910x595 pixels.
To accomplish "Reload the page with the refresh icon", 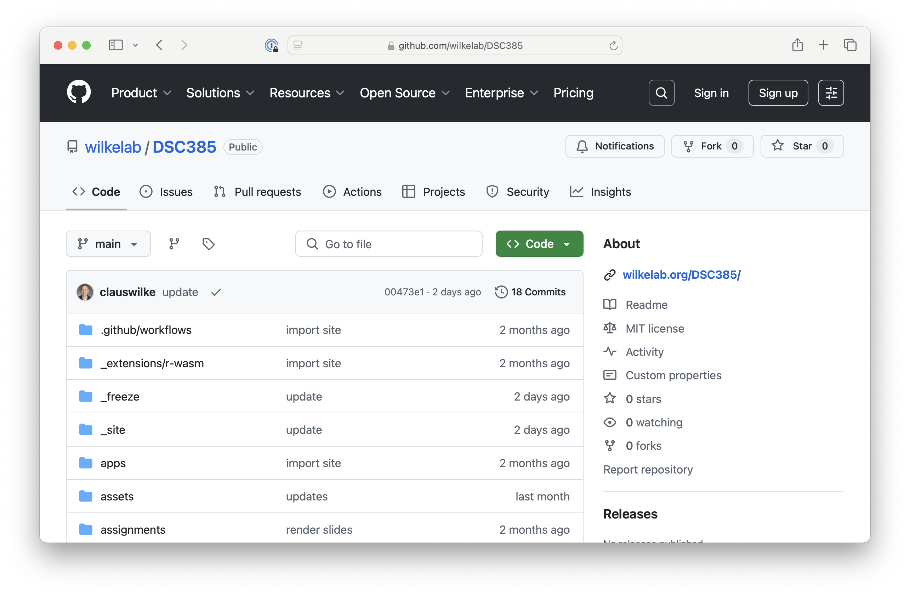I will point(613,46).
